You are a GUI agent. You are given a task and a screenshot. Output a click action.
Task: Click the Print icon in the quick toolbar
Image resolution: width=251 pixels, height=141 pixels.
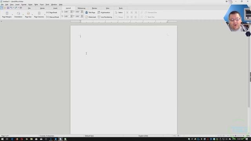coord(21,8)
